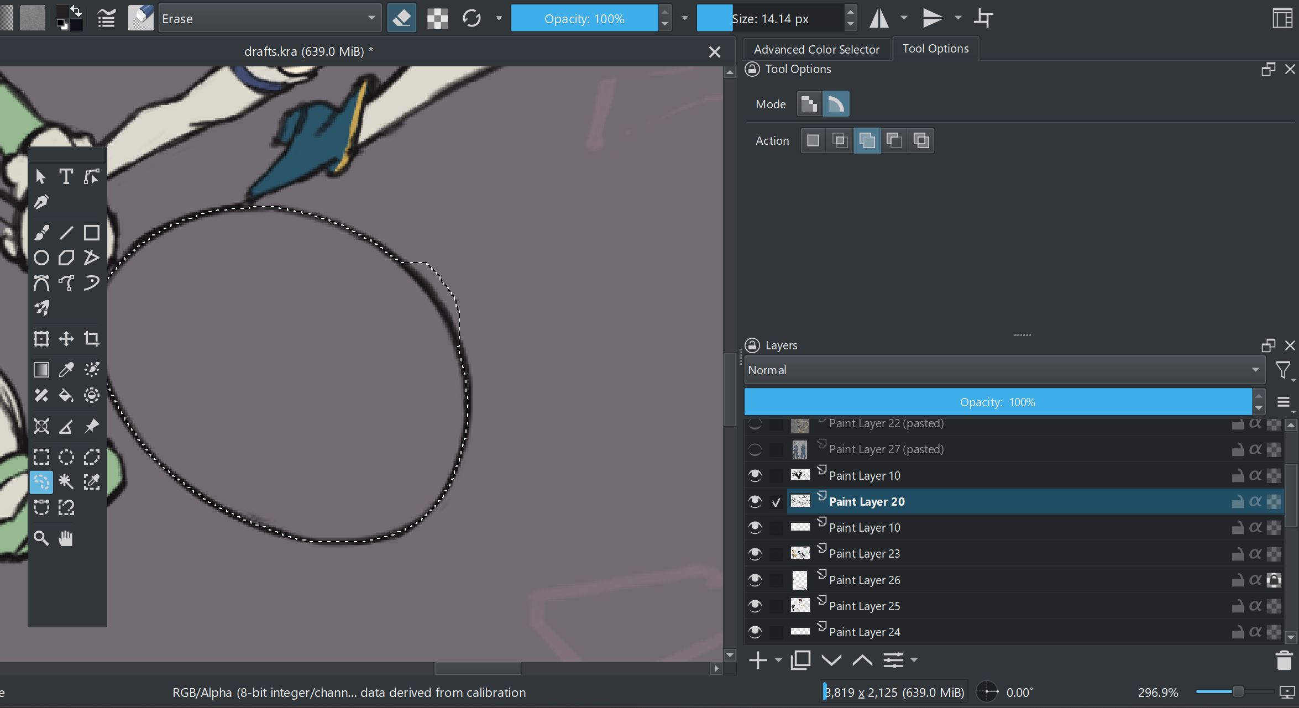The image size is (1299, 708).
Task: Set selection mode to vector selection
Action: pos(836,104)
